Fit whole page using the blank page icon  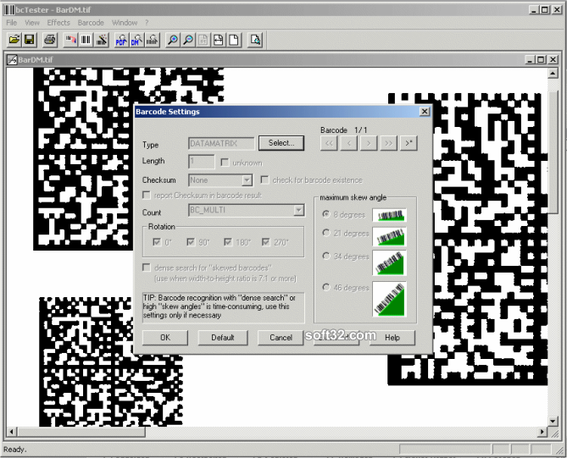click(x=234, y=40)
